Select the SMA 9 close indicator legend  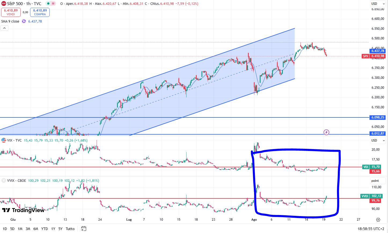pos(10,21)
